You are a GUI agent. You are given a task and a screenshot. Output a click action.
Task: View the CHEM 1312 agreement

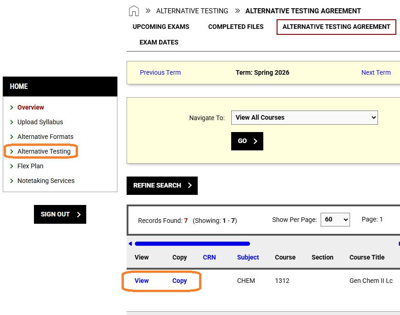tap(142, 281)
